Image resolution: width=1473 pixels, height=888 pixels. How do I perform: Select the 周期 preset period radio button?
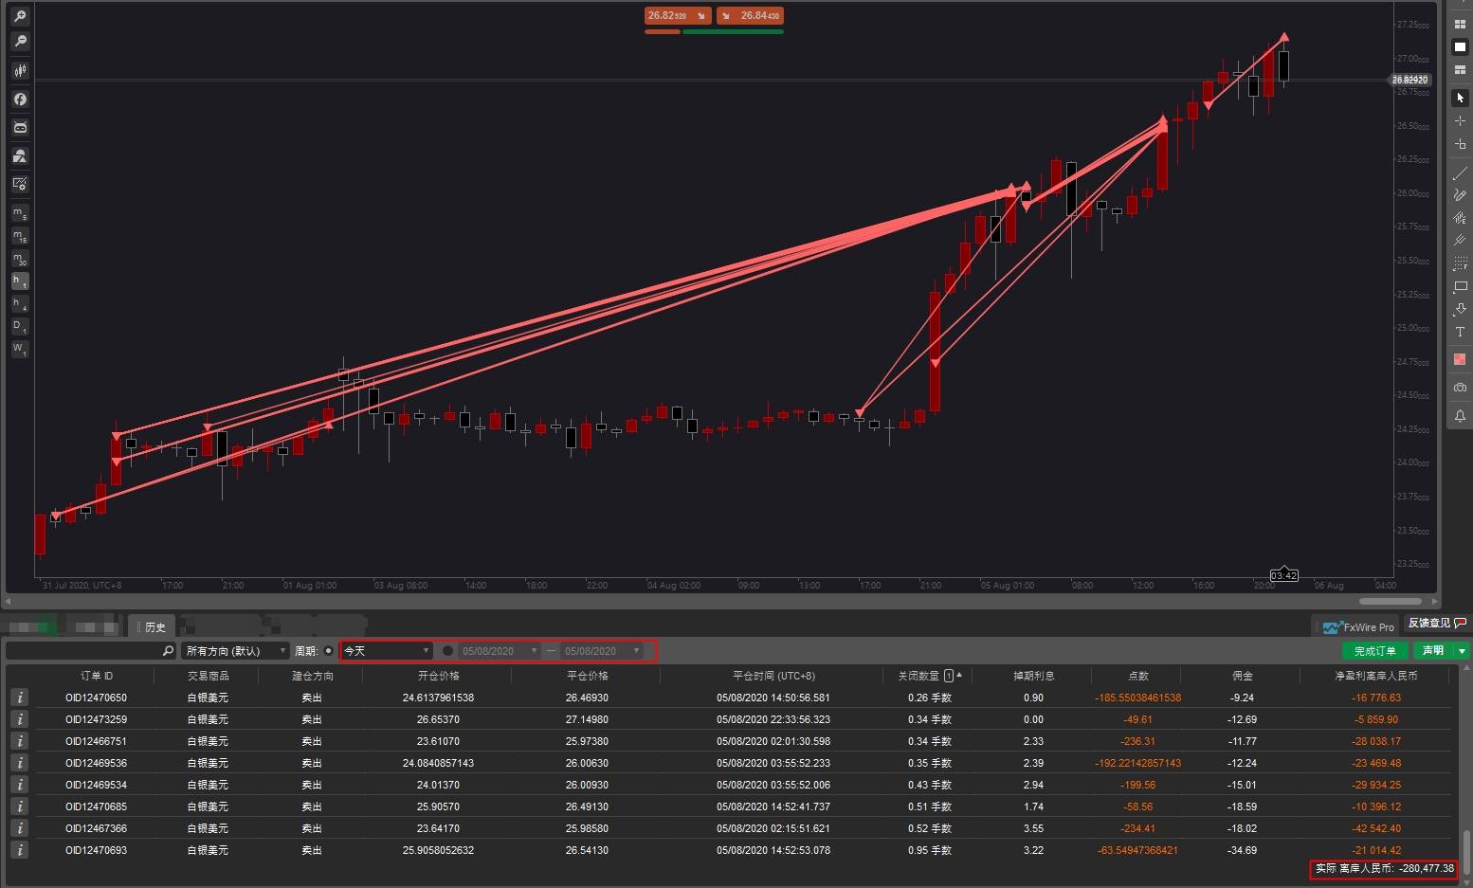[329, 651]
